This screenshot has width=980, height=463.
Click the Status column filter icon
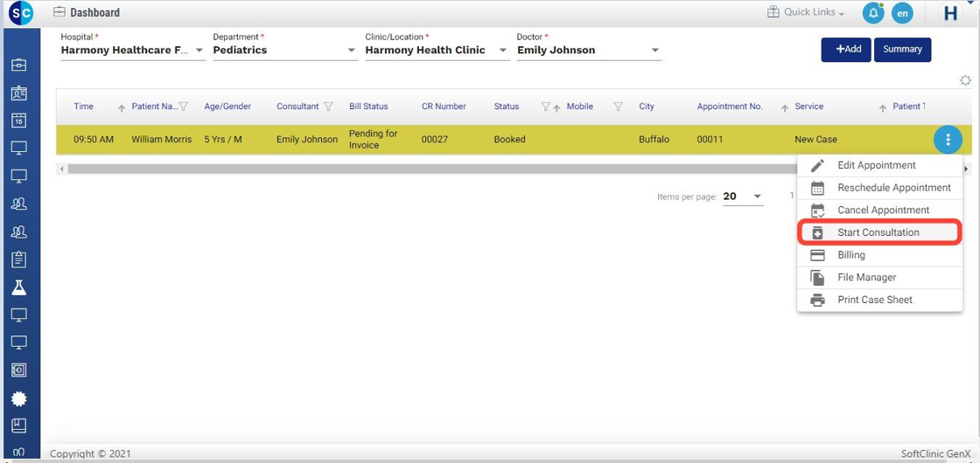click(x=545, y=107)
